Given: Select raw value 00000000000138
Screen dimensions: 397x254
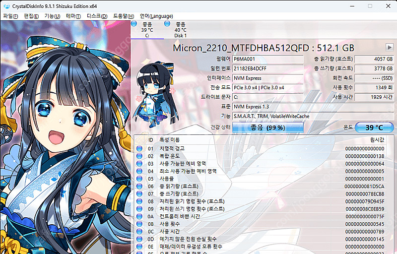Looking at the screenshot, I should 365,156.
